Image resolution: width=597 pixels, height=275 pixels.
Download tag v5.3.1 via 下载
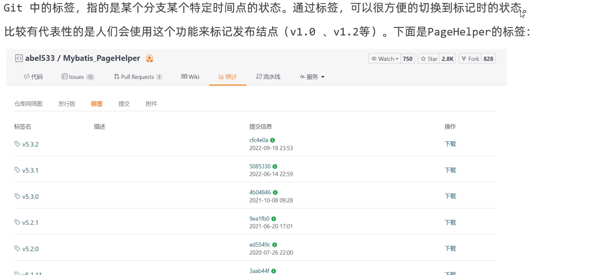click(x=450, y=170)
